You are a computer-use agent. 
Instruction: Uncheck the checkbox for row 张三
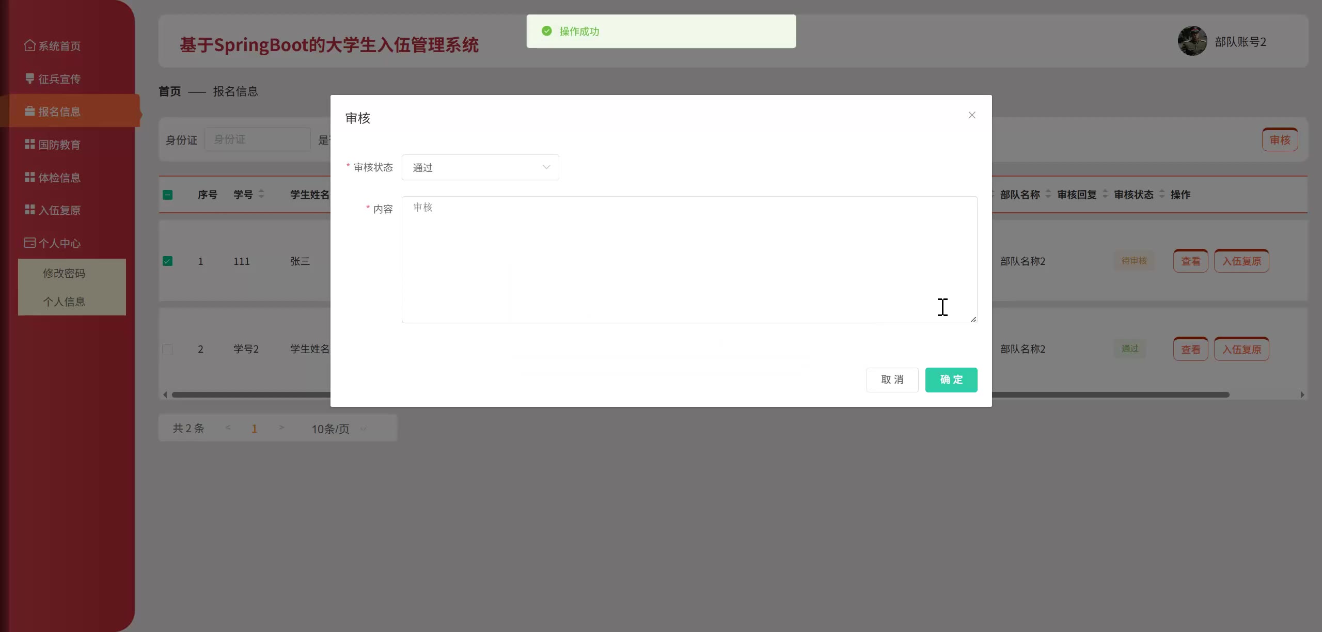(x=167, y=261)
